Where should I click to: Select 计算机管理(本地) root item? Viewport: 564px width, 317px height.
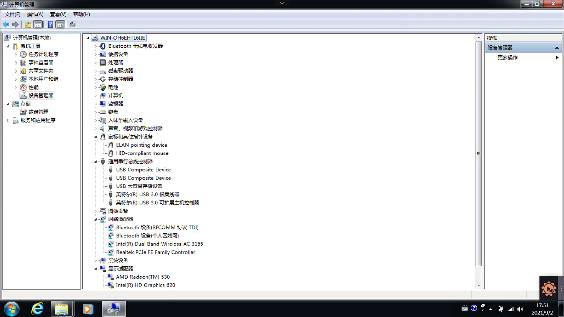(x=32, y=38)
